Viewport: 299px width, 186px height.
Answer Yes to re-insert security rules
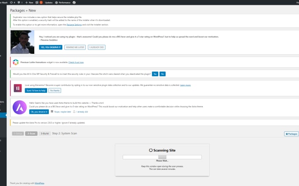click(155, 74)
